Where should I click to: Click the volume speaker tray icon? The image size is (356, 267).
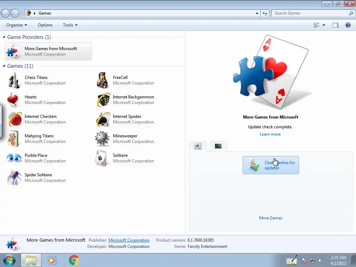[321, 260]
